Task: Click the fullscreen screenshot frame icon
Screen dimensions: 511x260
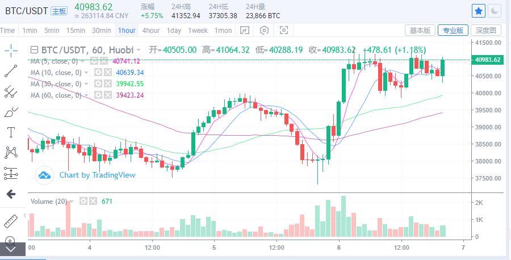Action: click(284, 30)
